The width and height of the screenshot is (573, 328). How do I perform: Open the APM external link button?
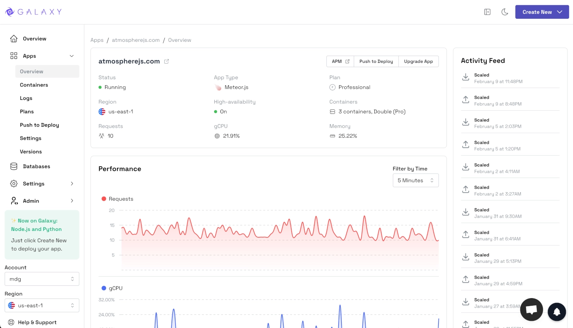340,61
